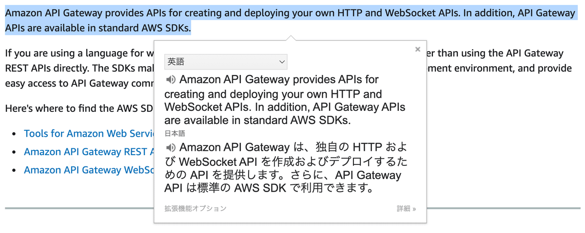Open Amazon API Gateway REST link
The image size is (585, 233).
89,152
